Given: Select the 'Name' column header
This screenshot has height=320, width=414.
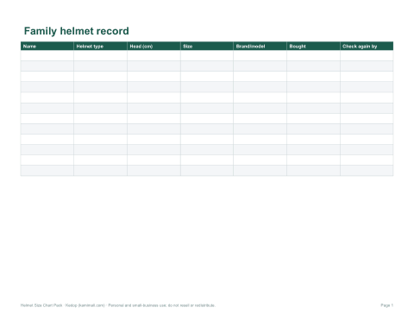Looking at the screenshot, I should [47, 46].
